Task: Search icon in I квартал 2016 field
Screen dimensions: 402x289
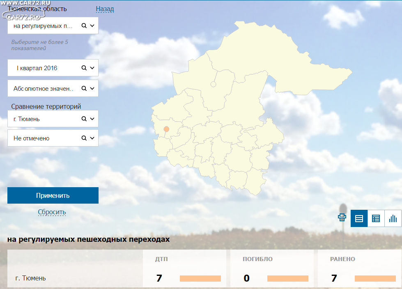Action: click(x=84, y=68)
